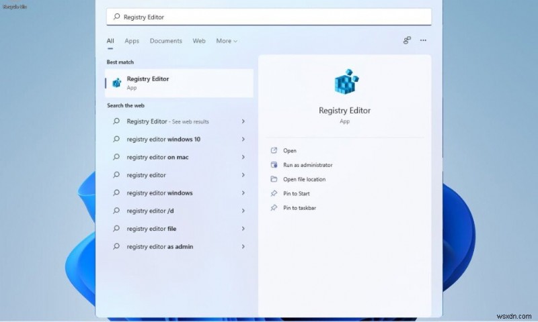This screenshot has width=538, height=322.
Task: Click the Pin to Start pin icon
Action: pyautogui.click(x=274, y=193)
